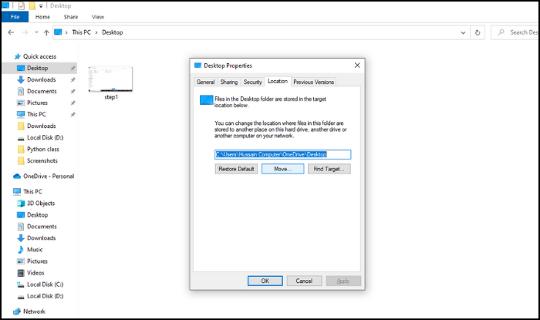Click the Restore Default button
Screen dimensions: 540x320
pos(237,168)
